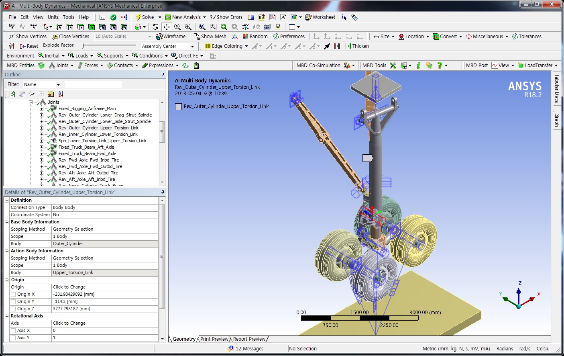Expand the Fixed_Truck_Beam_Aft_Axle tree node
Image resolution: width=564 pixels, height=356 pixels.
click(x=41, y=147)
